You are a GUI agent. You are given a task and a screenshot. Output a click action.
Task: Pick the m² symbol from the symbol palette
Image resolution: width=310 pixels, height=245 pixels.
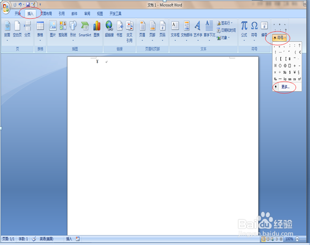click(300, 79)
